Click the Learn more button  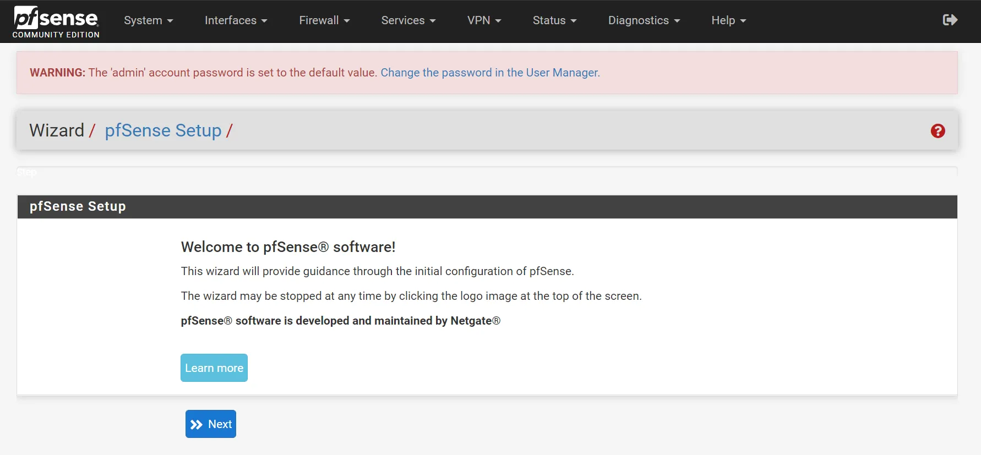(214, 368)
